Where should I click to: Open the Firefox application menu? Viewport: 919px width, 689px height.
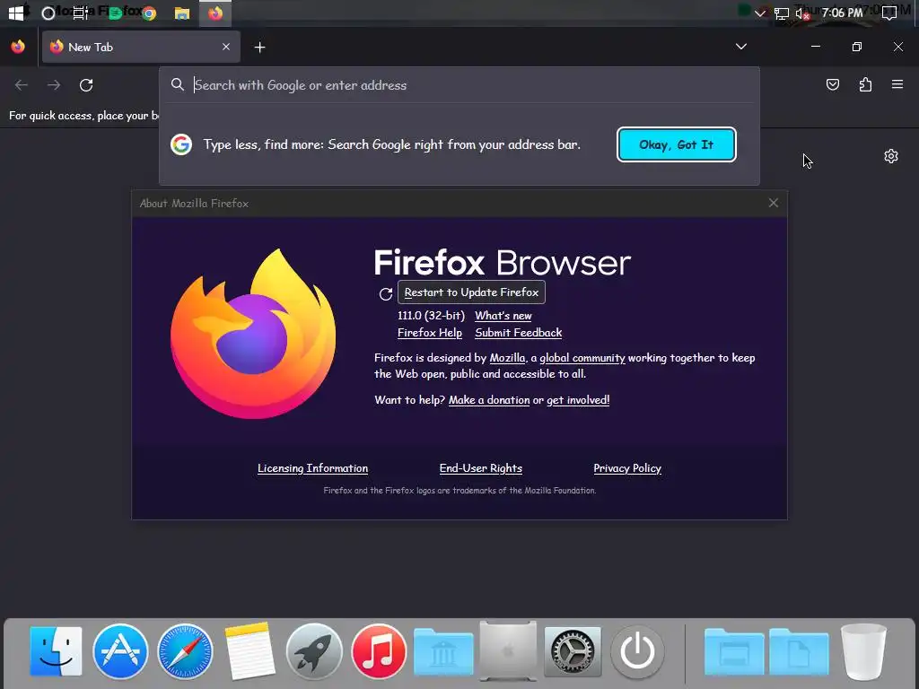coord(897,85)
